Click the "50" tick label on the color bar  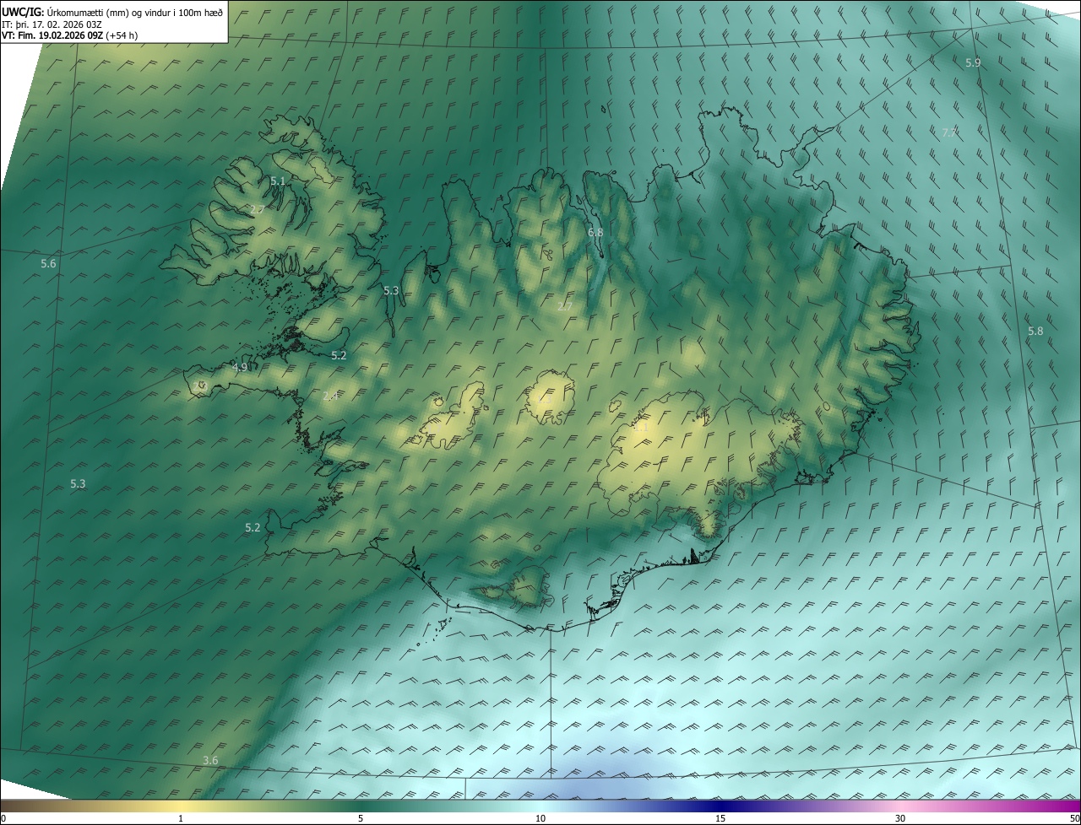1075,819
